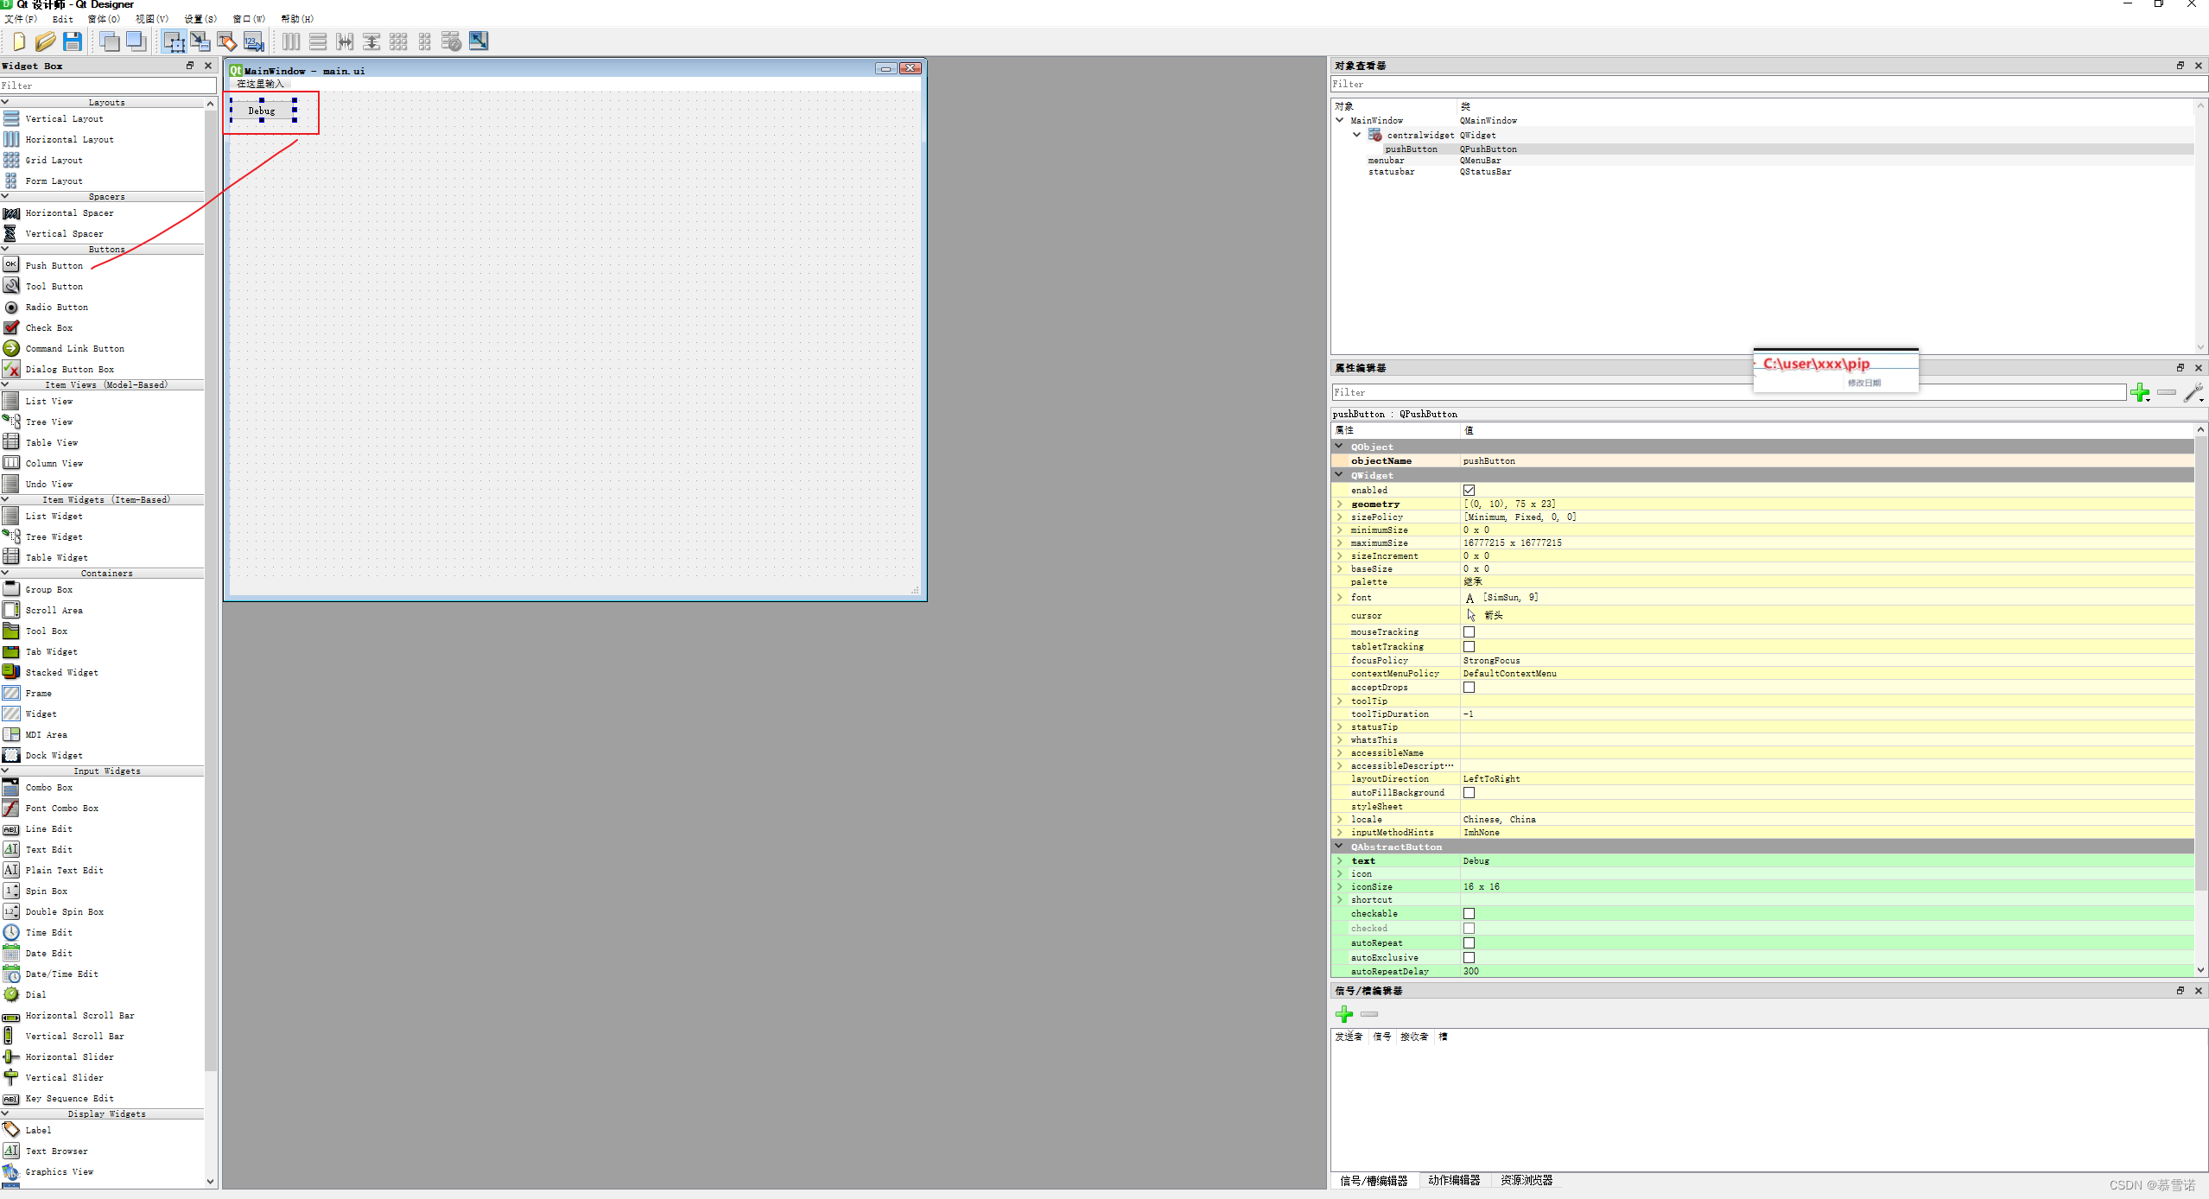Open the 文件(F) menu
The height and width of the screenshot is (1199, 2209).
pyautogui.click(x=21, y=19)
